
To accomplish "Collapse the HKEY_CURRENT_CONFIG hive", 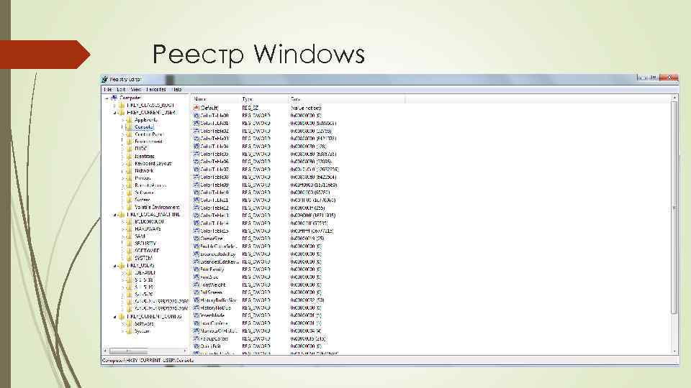I will (x=114, y=317).
